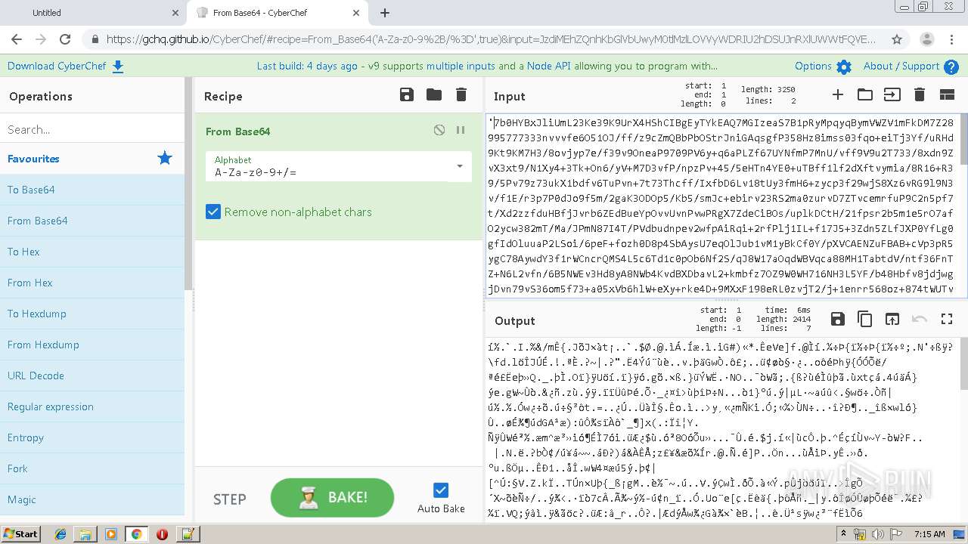Click the Favourites star icon
Viewport: 968px width, 544px height.
[165, 158]
